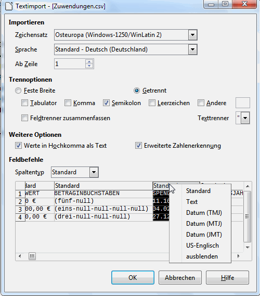Screen dimensions: 260x296
Task: Click the (fünf-null) cell
Action: pyautogui.click(x=103, y=201)
